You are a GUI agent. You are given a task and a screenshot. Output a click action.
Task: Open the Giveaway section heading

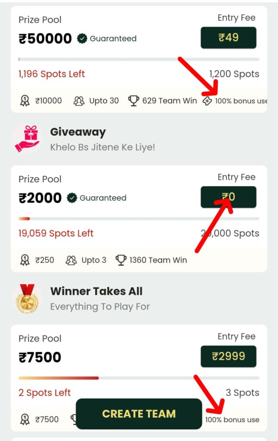click(78, 132)
